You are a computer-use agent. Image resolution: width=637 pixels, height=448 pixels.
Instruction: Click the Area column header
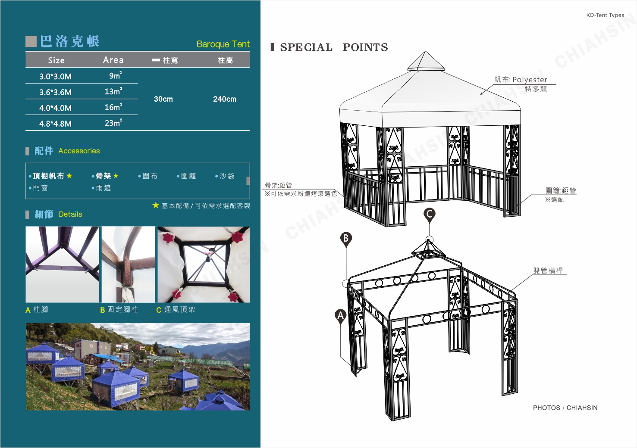click(113, 60)
